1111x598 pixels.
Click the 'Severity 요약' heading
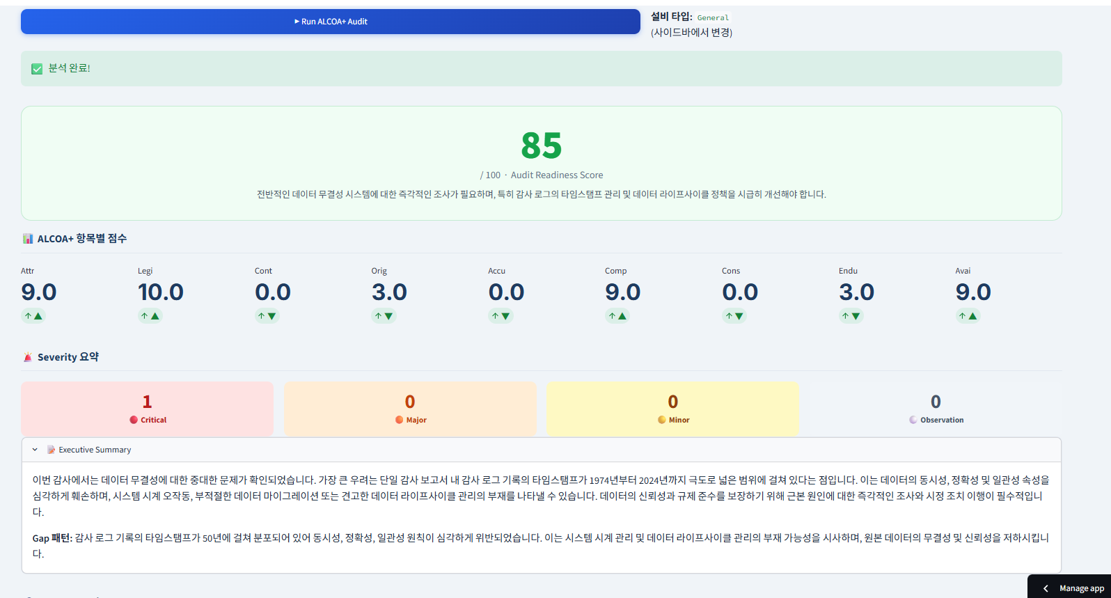[68, 357]
